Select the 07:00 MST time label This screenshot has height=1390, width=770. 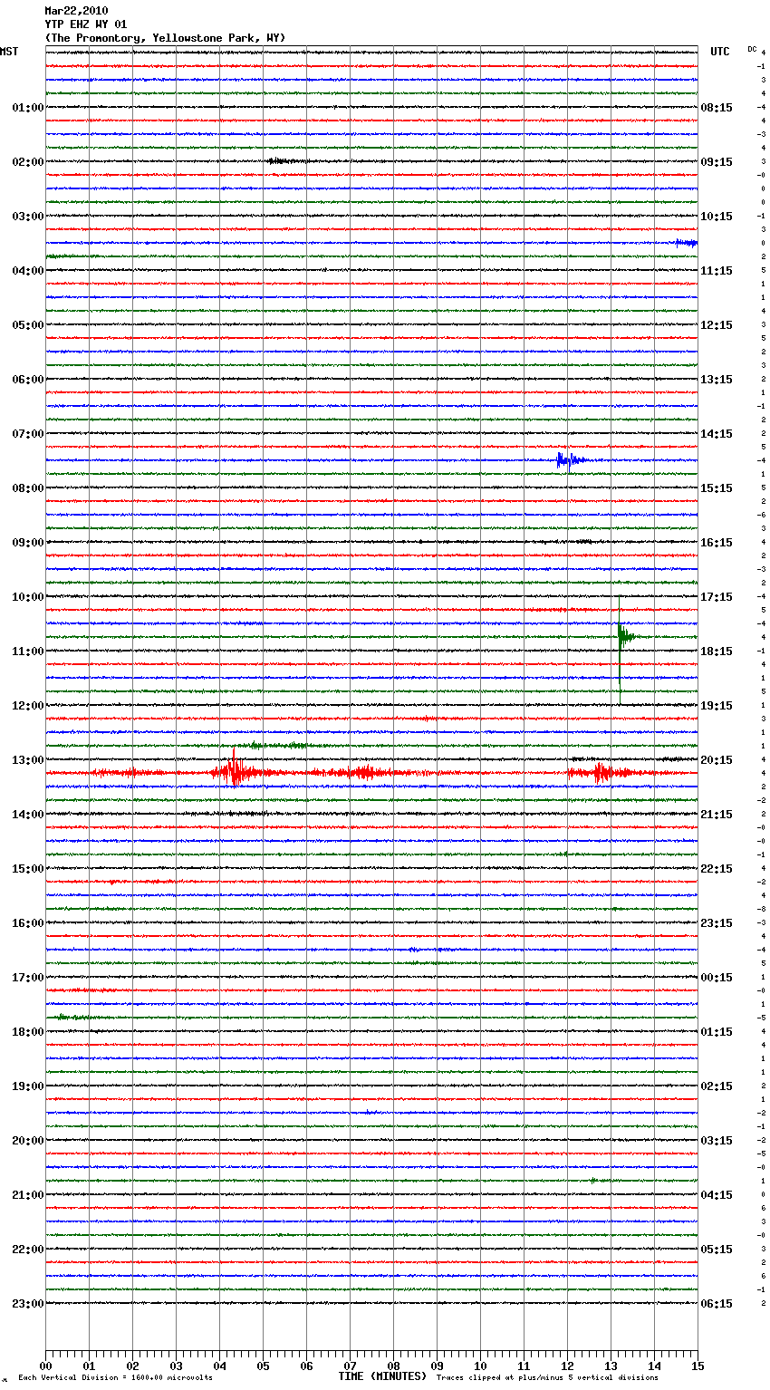[27, 434]
